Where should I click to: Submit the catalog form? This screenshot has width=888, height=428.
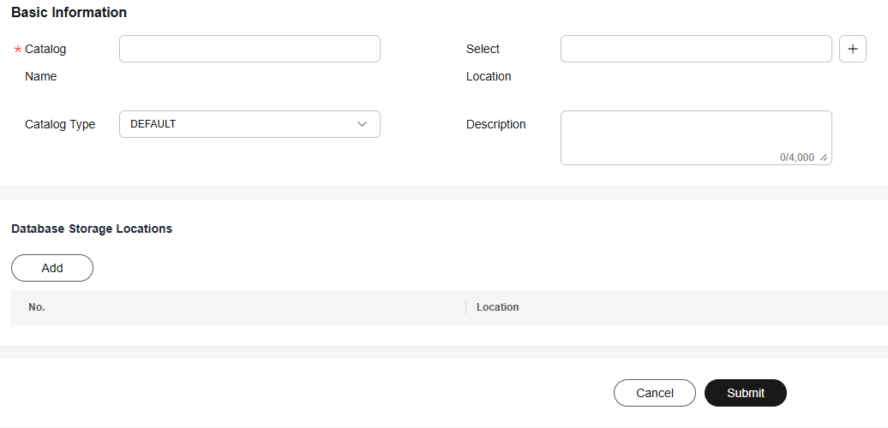pyautogui.click(x=746, y=393)
